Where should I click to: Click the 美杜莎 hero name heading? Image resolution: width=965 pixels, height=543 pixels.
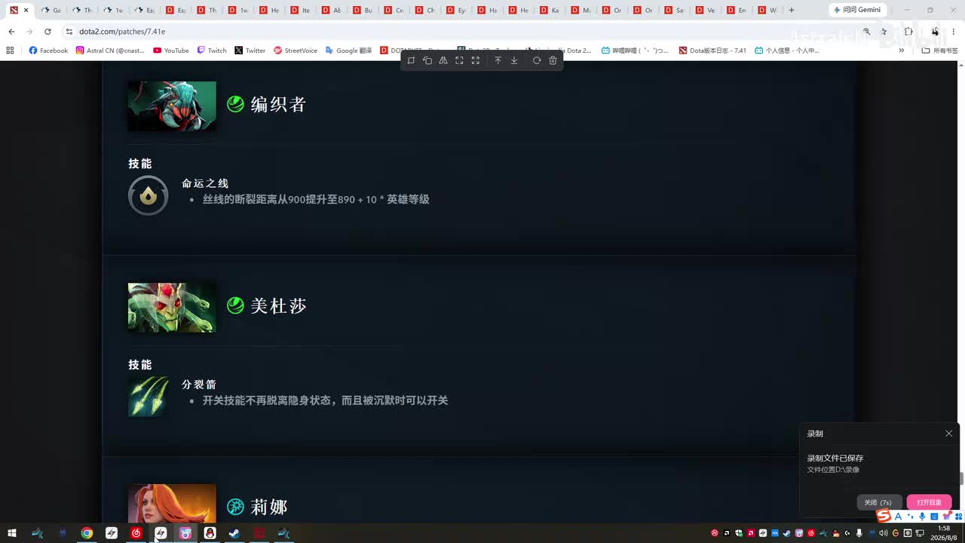(x=278, y=305)
